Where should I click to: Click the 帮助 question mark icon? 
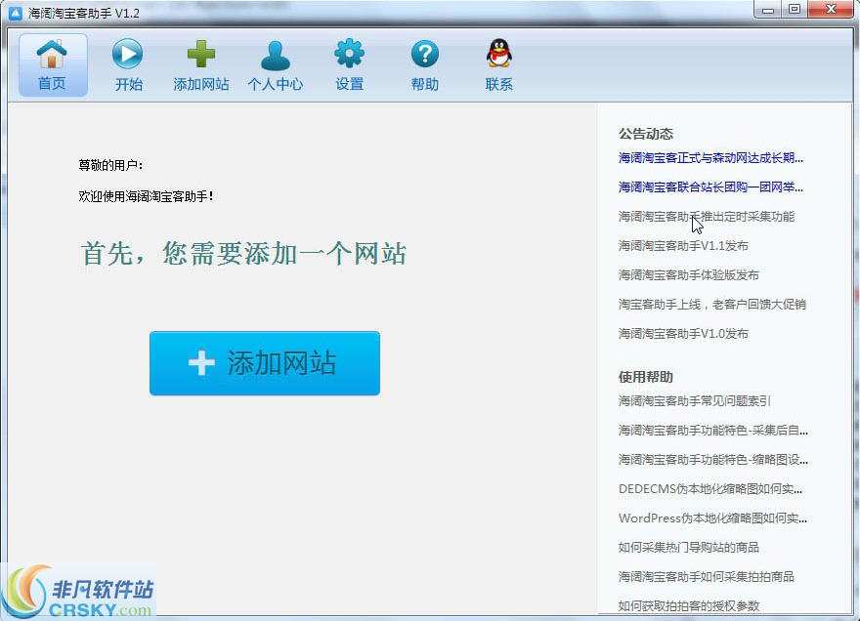point(425,54)
